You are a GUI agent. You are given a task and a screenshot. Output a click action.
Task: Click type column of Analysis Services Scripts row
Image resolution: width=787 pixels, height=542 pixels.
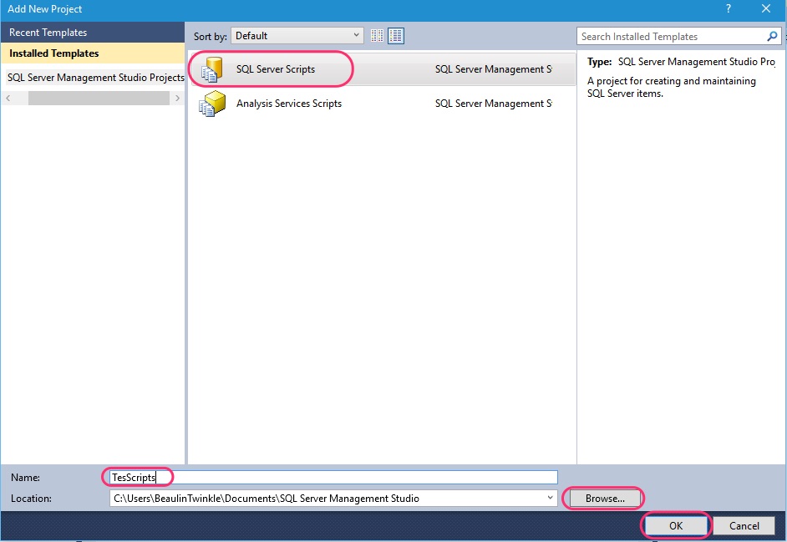[494, 104]
